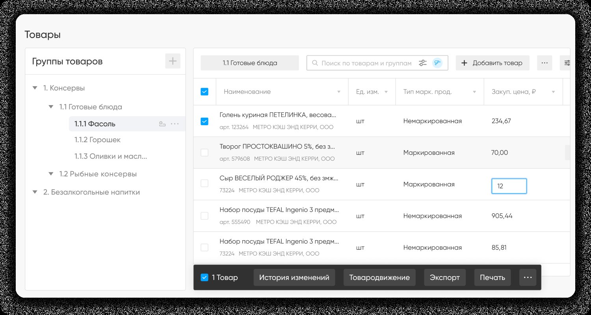Open table settings icon at top right

[x=567, y=63]
